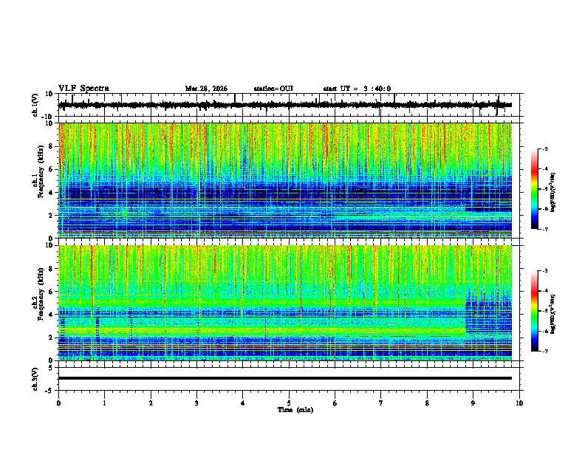Click the time axis tick label '5'
Viewport: 585px width, 452px height.
point(289,403)
